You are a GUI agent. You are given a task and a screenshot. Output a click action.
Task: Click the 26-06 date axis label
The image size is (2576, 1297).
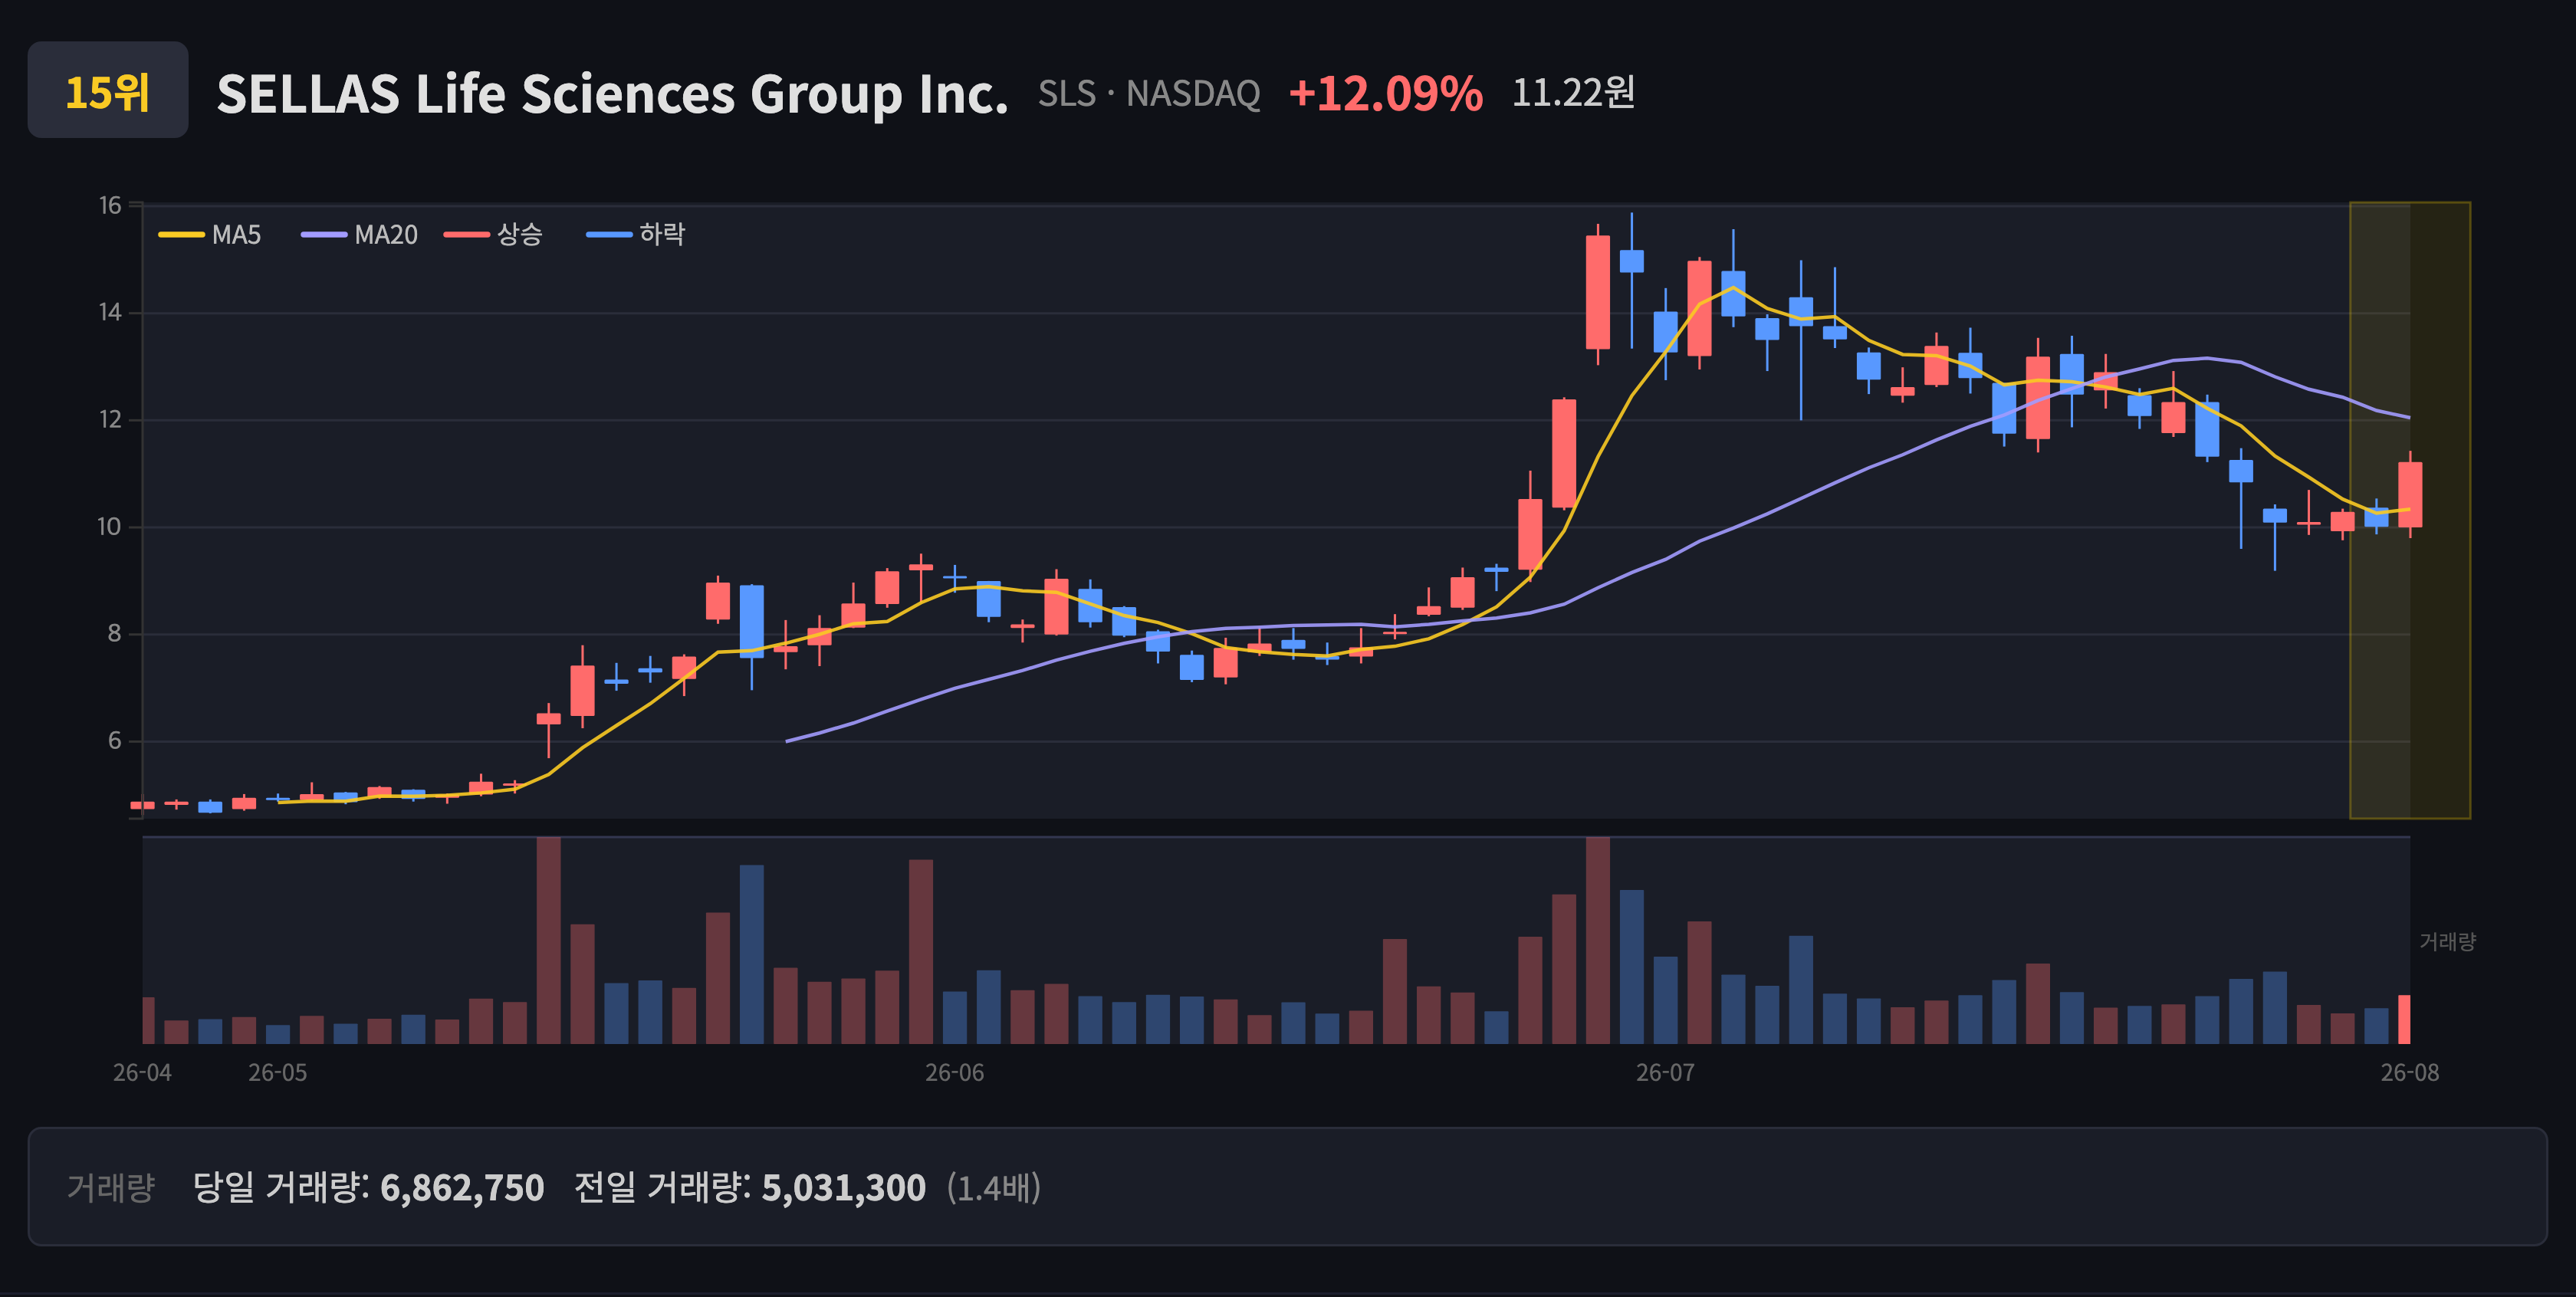tap(954, 1072)
